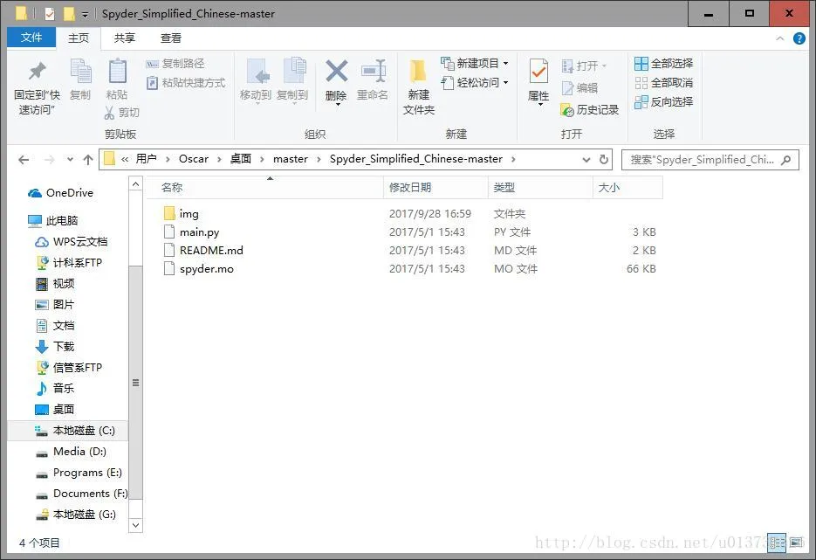Screen dimensions: 816x560
Task: Click sidebar scroll up arrow
Action: tap(135, 183)
